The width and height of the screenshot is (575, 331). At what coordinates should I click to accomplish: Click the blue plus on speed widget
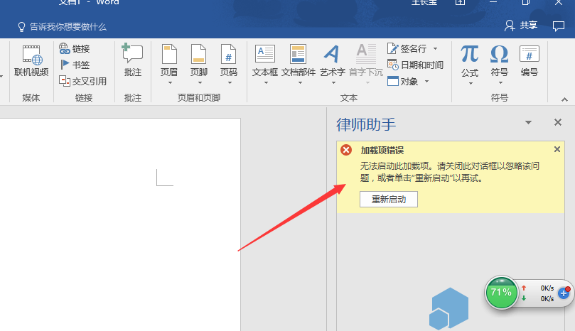(564, 293)
